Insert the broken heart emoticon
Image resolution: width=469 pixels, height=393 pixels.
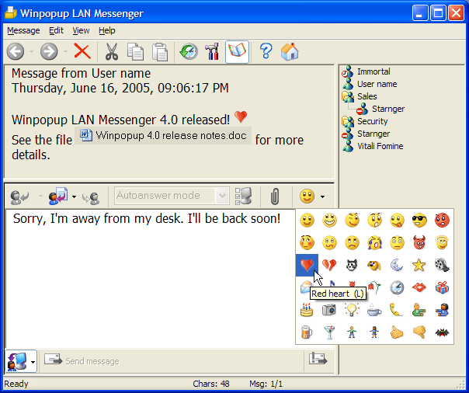click(x=329, y=265)
